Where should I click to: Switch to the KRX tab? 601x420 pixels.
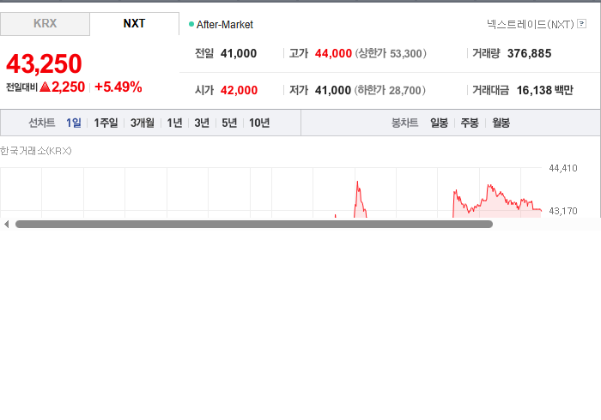click(x=45, y=24)
